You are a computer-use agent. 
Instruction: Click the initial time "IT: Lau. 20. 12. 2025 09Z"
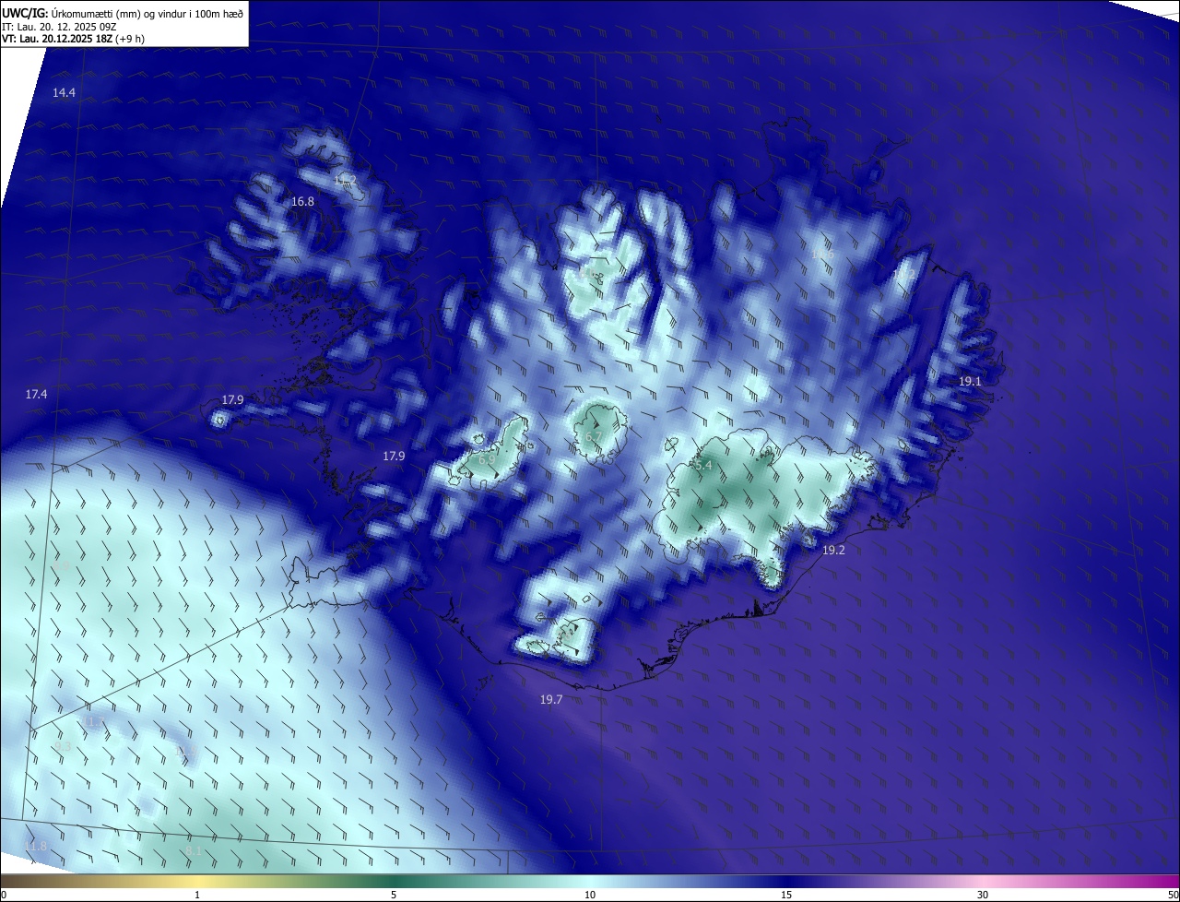click(x=59, y=27)
